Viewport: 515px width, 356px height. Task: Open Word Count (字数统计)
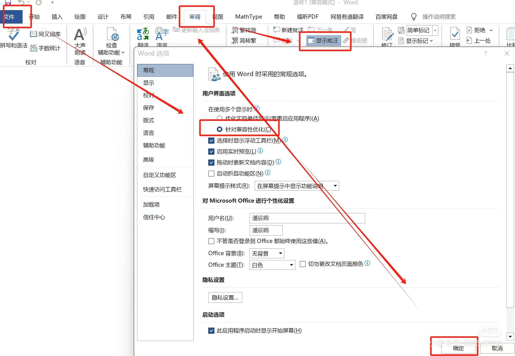[45, 48]
